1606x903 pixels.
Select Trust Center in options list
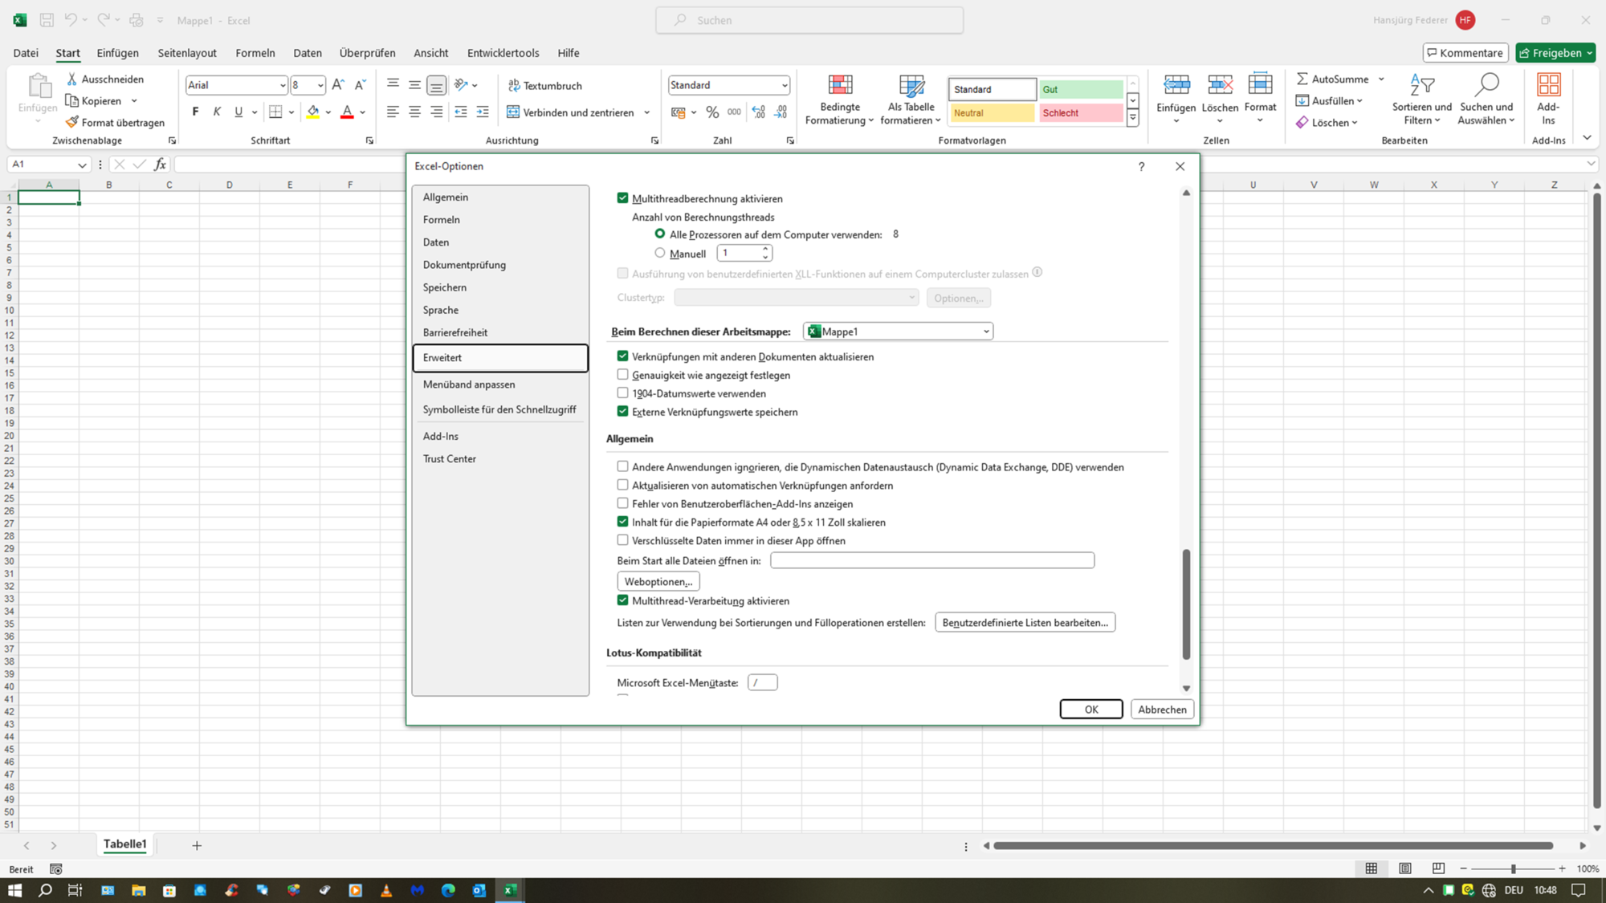point(500,458)
